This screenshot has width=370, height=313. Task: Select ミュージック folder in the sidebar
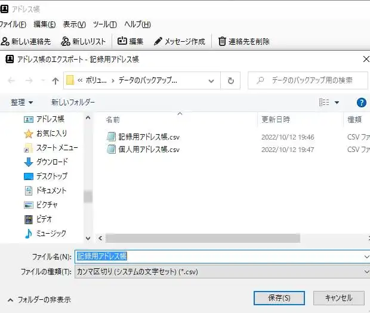coord(51,233)
